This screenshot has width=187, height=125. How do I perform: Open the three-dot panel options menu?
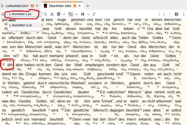click(184, 14)
